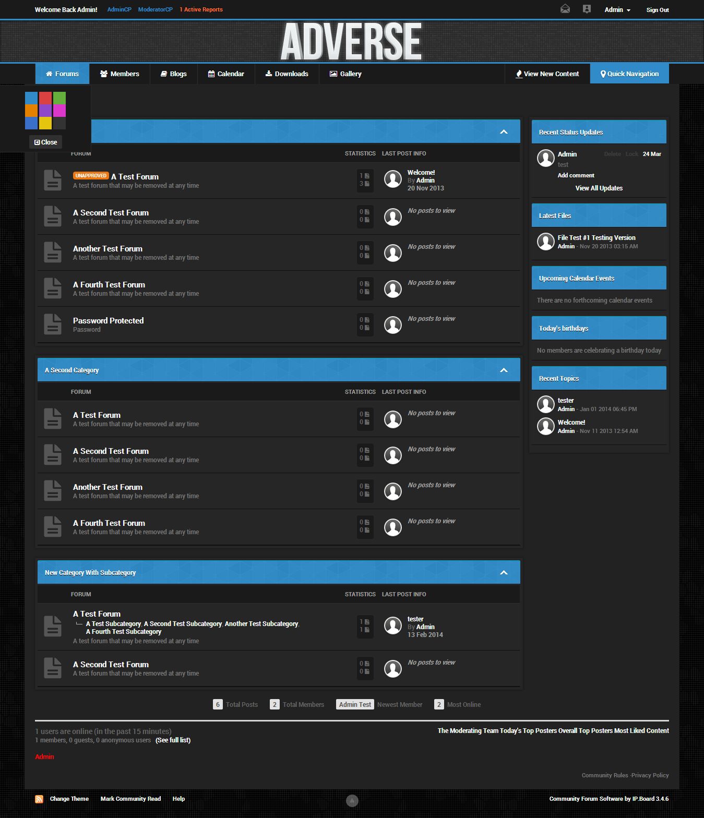The height and width of the screenshot is (818, 704).
Task: Close the theme color picker panel
Action: [45, 142]
